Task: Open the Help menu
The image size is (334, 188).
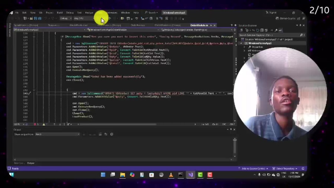Action: tap(136, 13)
